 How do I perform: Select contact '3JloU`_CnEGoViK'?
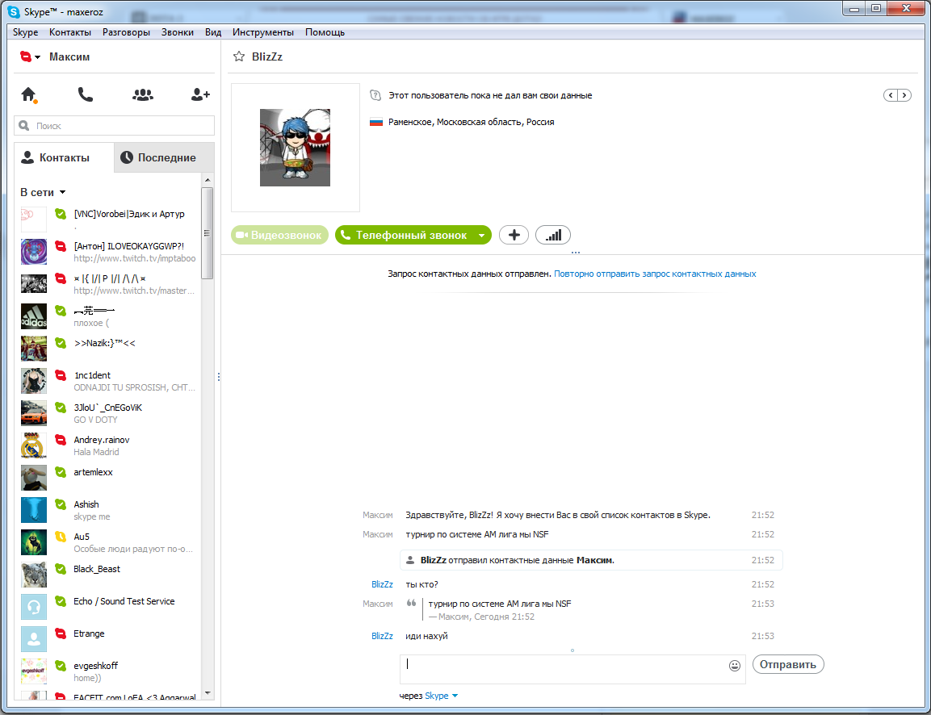coord(108,413)
